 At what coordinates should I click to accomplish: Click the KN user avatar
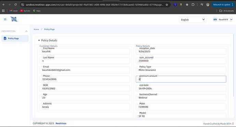[215, 20]
